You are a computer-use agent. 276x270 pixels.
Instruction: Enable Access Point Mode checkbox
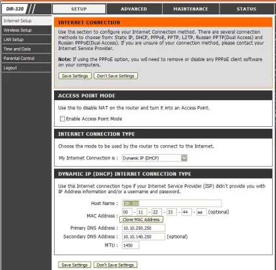point(62,119)
